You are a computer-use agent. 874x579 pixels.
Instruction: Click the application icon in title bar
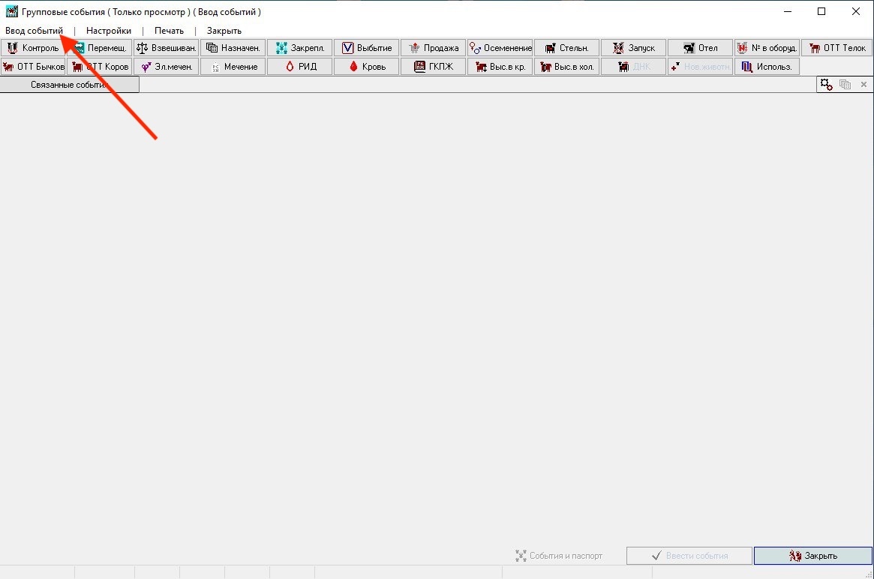click(x=11, y=11)
